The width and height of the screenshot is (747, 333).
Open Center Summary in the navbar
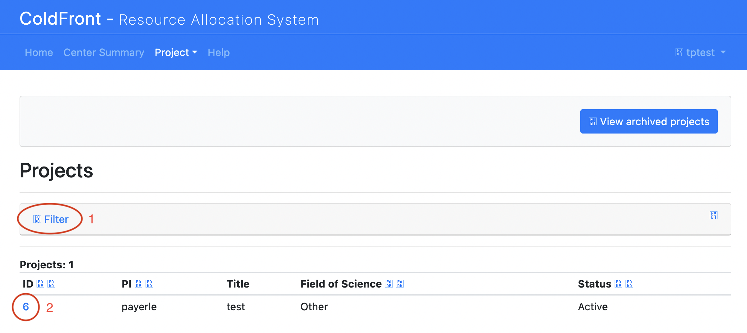tap(104, 52)
